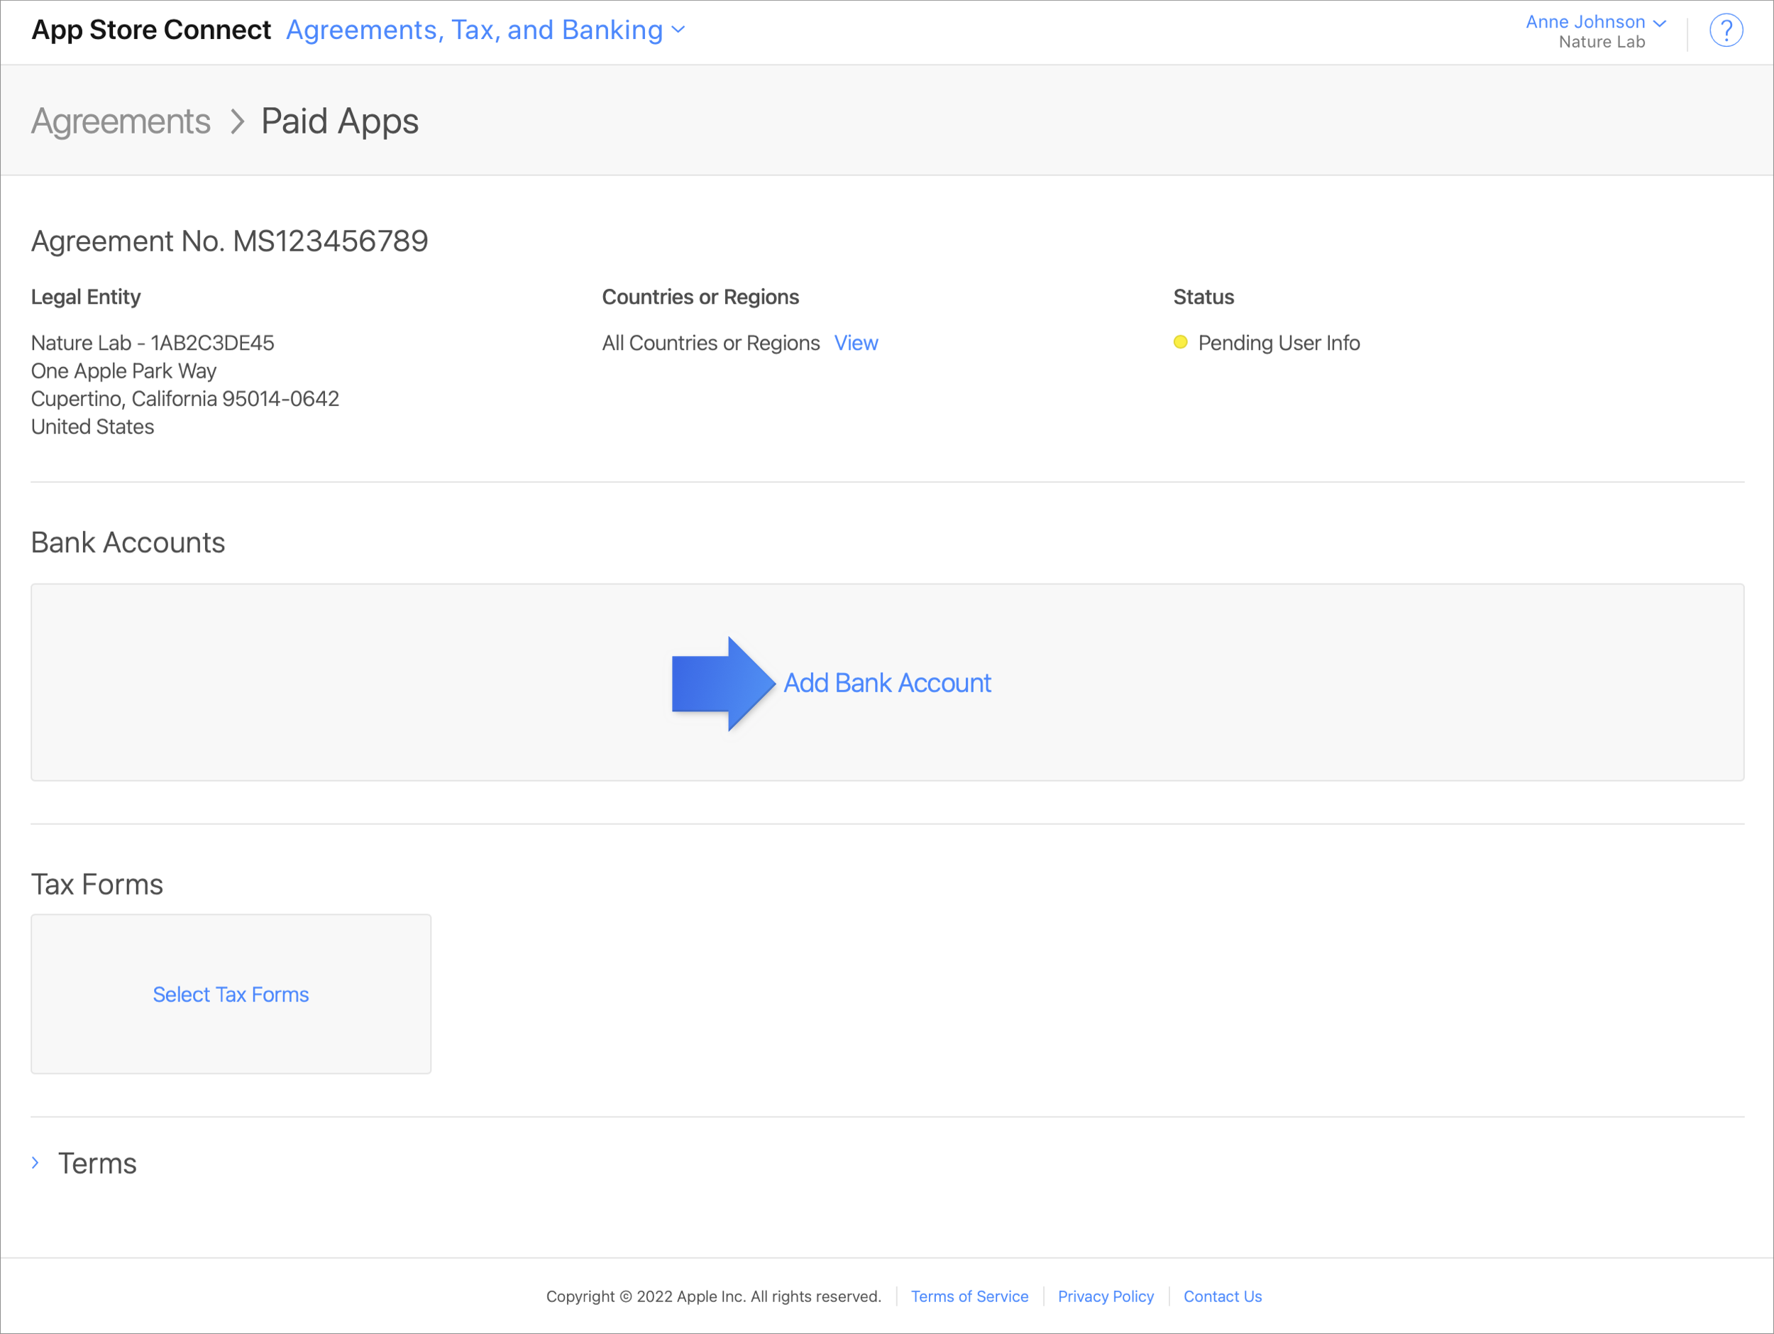Open the Terms of Service link

pyautogui.click(x=969, y=1296)
